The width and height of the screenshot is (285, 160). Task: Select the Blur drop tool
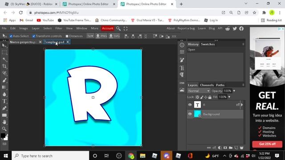click(4, 94)
